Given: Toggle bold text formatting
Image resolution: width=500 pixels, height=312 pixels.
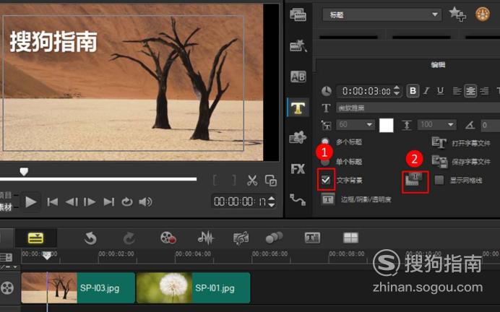Looking at the screenshot, I should click(413, 91).
